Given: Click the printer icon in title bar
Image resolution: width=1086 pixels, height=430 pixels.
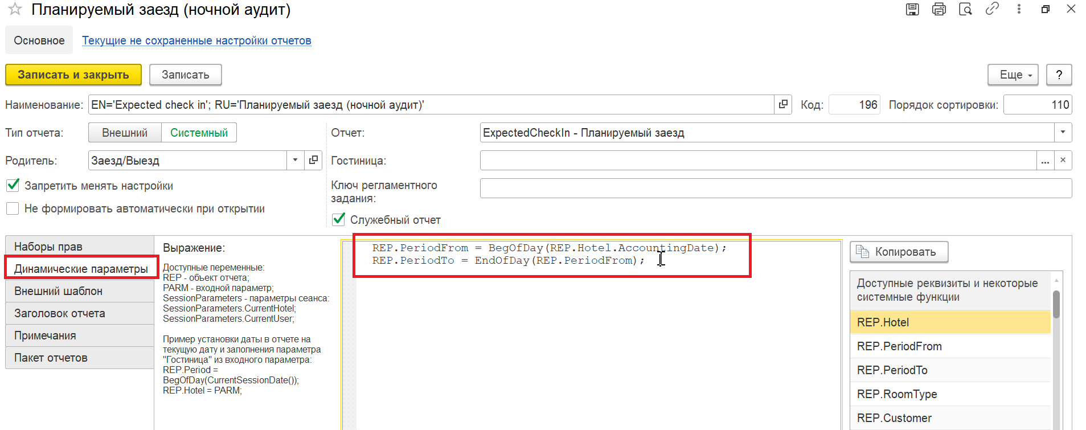Looking at the screenshot, I should (x=939, y=9).
